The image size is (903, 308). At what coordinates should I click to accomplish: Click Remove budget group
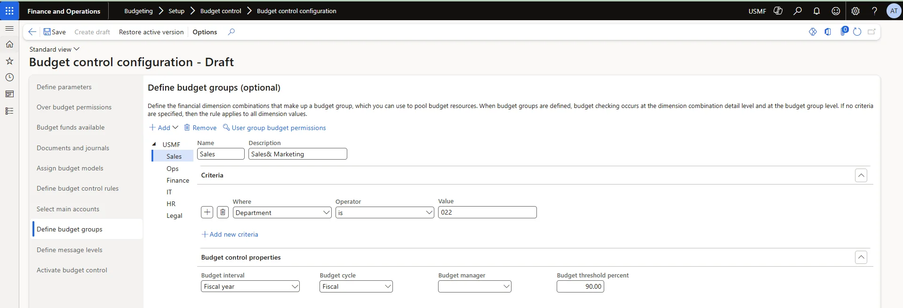coord(200,128)
